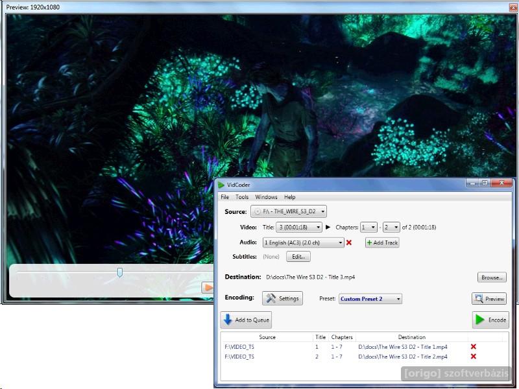Screen dimensions: 519x389
Task: Open the Preset dropdown
Action: 370,299
